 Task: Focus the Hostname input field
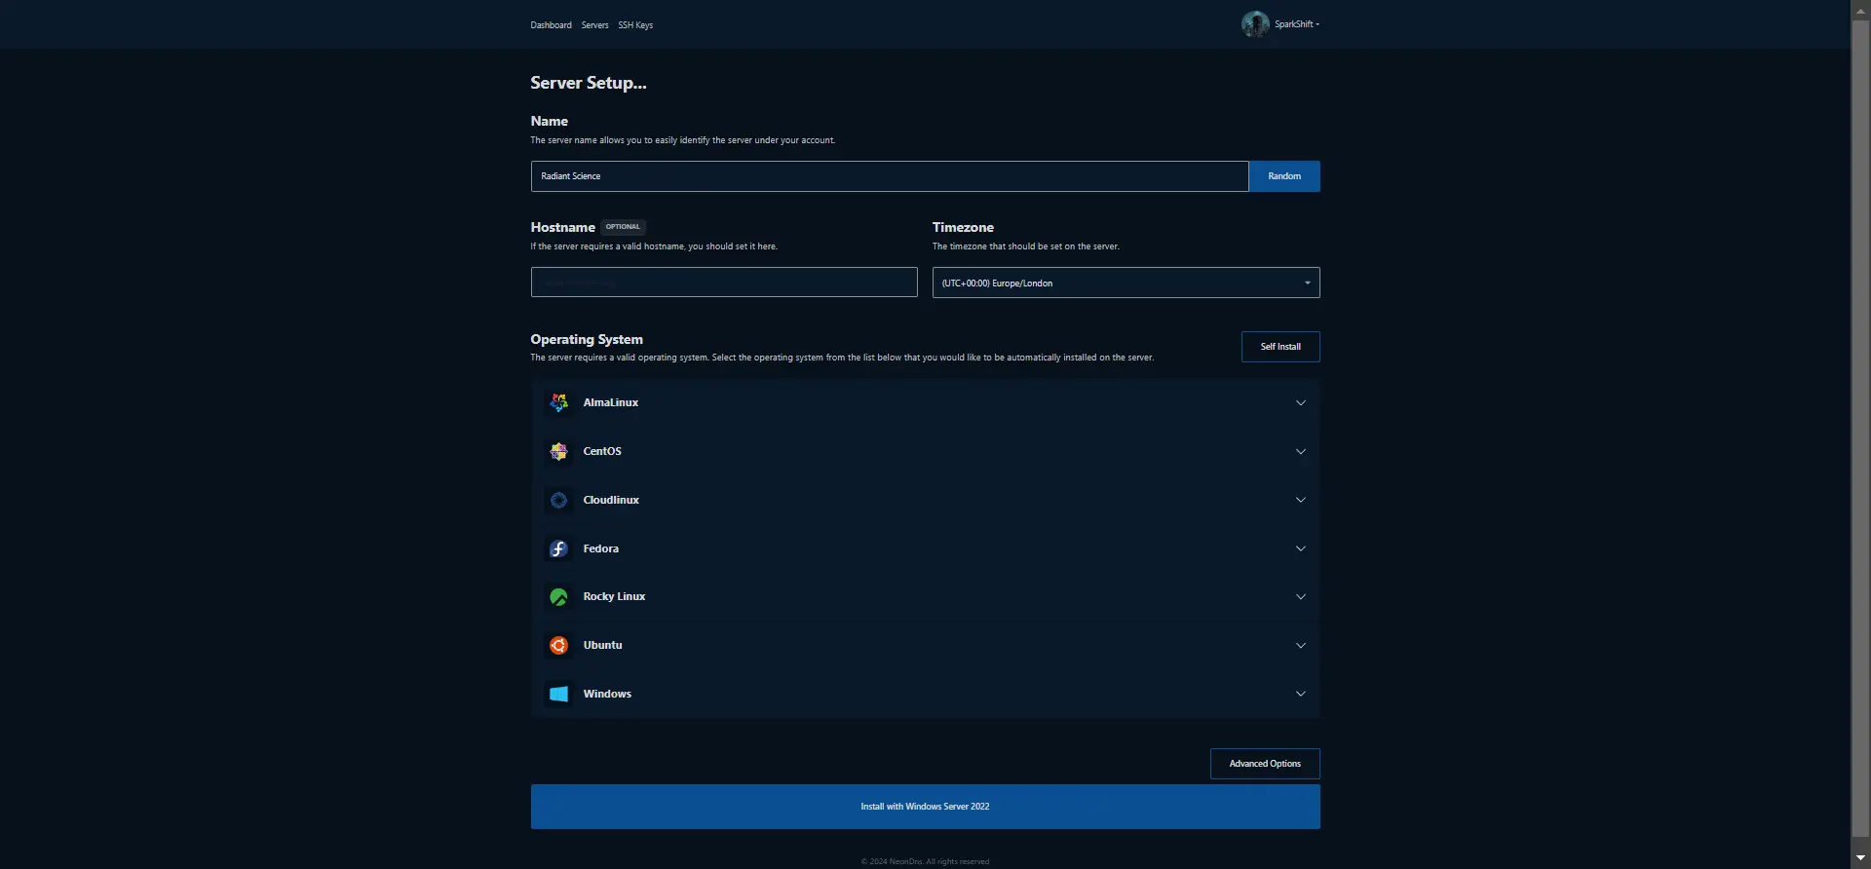(x=723, y=283)
